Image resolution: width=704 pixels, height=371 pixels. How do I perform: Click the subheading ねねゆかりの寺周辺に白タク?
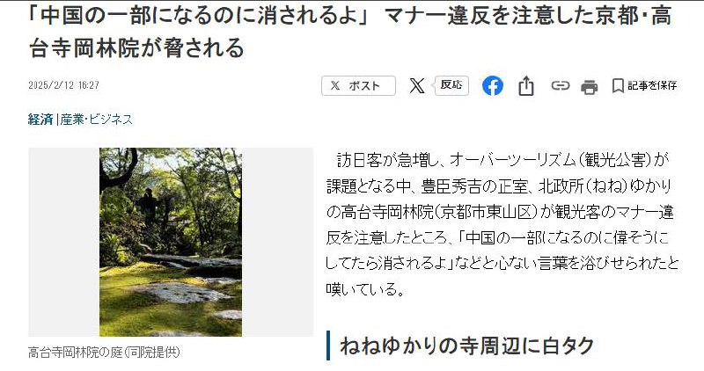[x=467, y=346]
